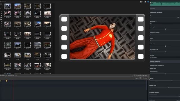Image resolution: width=180 pixels, height=101 pixels.
Task: Click the yellow marker icon on timeline
Action: tap(6, 81)
